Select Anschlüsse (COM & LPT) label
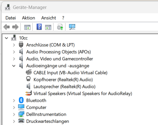The height and width of the screenshot is (125, 158). click(50, 45)
